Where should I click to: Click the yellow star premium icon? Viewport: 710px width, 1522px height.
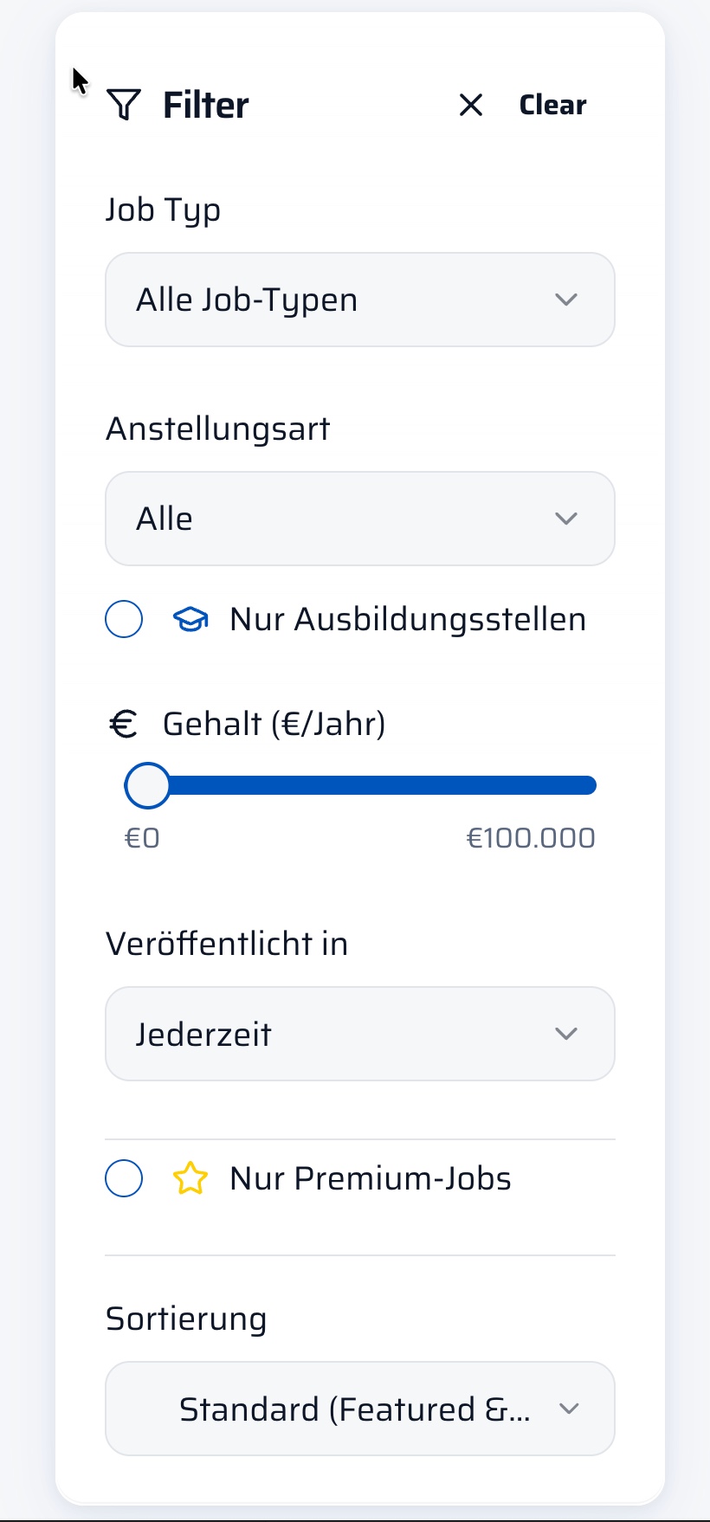pos(190,1178)
